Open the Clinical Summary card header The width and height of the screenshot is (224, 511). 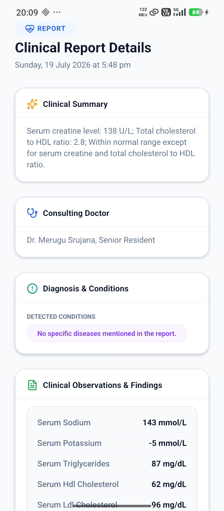[x=112, y=104]
